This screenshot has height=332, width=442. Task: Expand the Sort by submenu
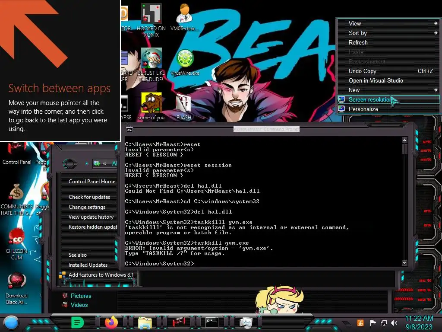[x=388, y=33]
